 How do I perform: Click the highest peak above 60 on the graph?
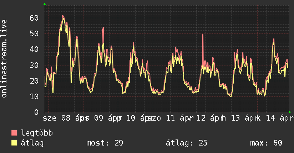pos(63,16)
